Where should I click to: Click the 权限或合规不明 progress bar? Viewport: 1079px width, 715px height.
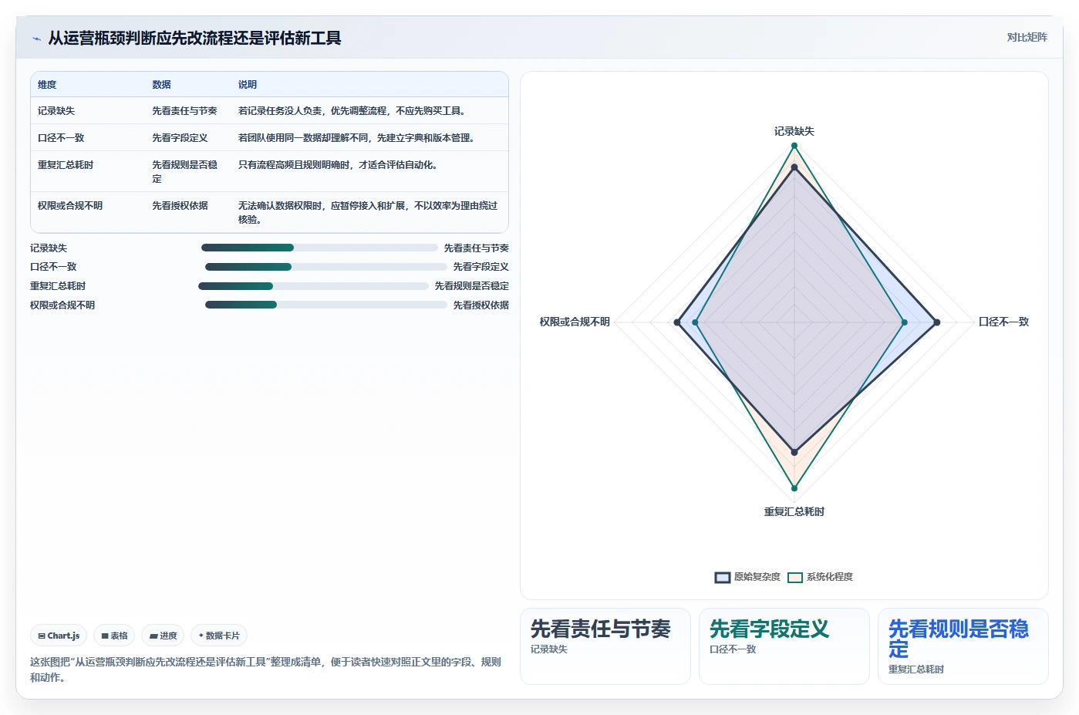click(325, 305)
